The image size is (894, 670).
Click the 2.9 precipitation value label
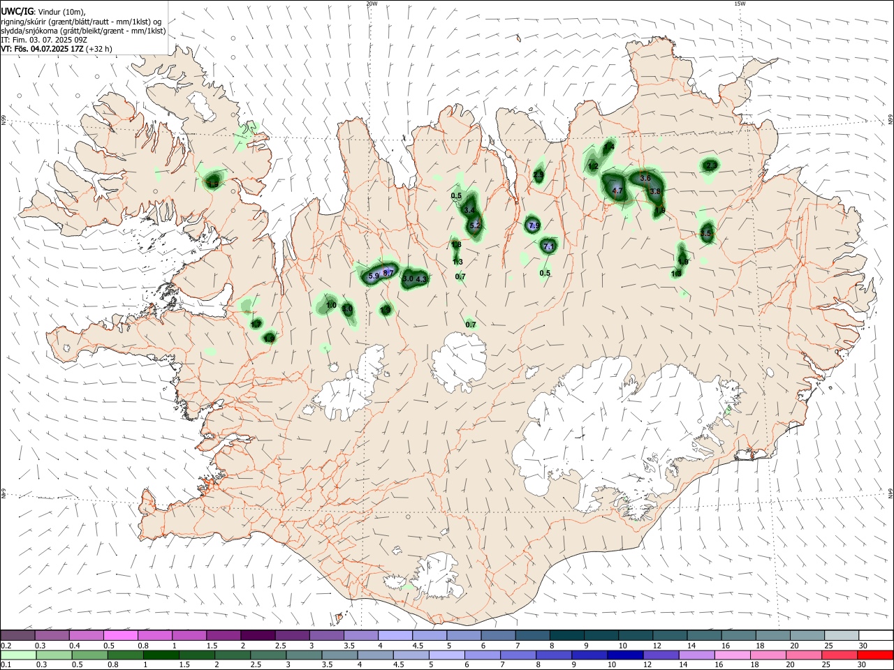(538, 174)
